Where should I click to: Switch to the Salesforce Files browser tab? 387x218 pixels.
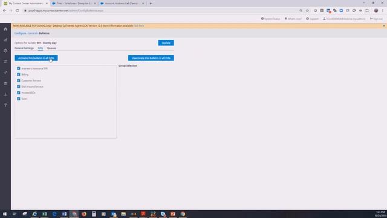pos(74,4)
